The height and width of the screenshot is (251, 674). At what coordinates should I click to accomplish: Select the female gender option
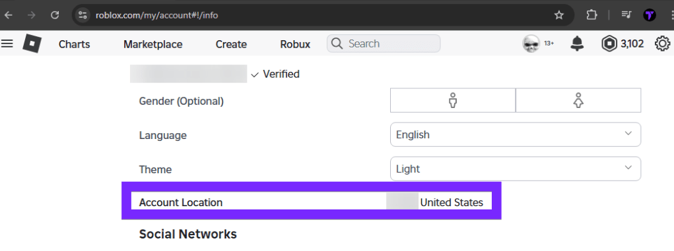578,100
